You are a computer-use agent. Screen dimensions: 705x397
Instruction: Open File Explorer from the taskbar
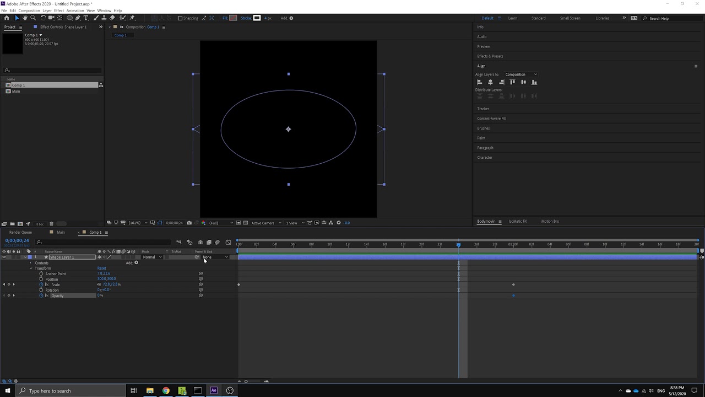pyautogui.click(x=150, y=390)
